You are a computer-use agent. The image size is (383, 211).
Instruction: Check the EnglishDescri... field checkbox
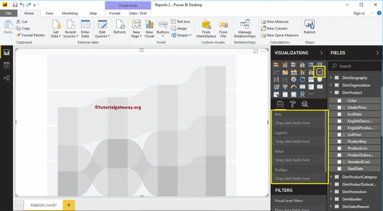pyautogui.click(x=339, y=121)
